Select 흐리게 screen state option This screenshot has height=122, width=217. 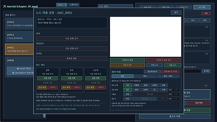pyautogui.click(x=154, y=85)
